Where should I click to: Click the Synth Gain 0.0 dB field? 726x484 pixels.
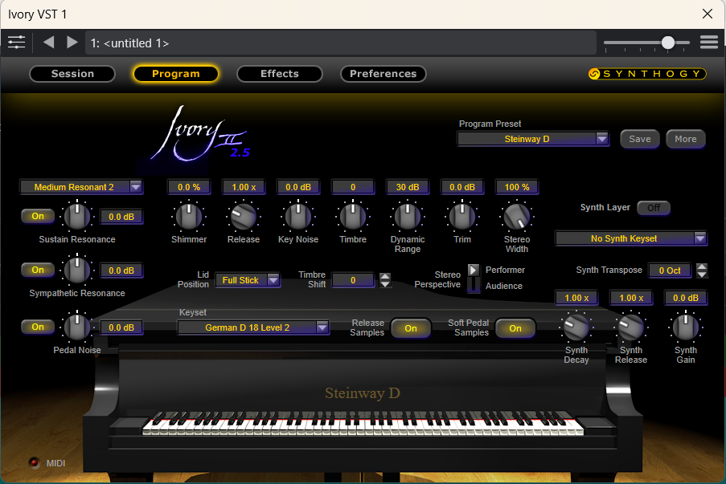point(686,298)
